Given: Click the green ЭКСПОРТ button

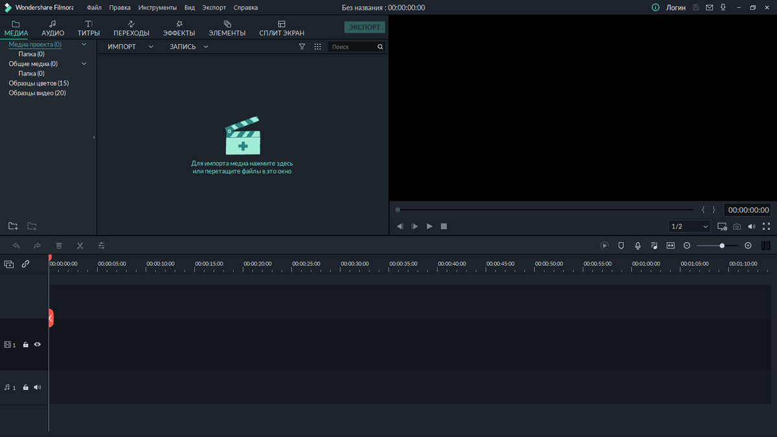Looking at the screenshot, I should [x=365, y=27].
